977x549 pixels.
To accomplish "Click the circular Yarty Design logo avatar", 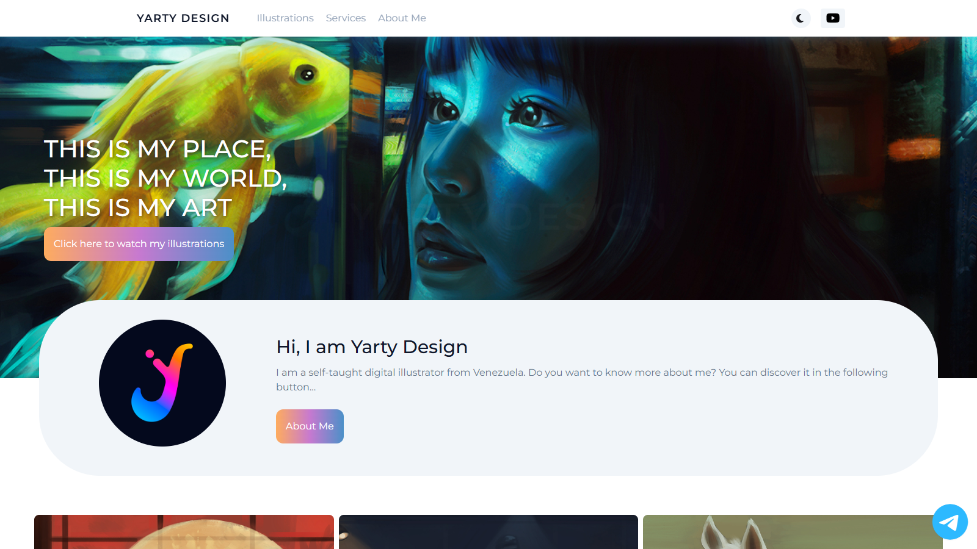I will [162, 383].
